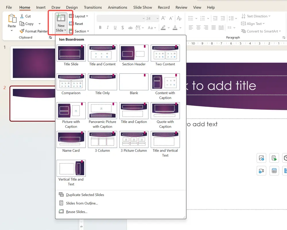Expand the Paste options arrow
The width and height of the screenshot is (287, 230).
tap(12, 31)
